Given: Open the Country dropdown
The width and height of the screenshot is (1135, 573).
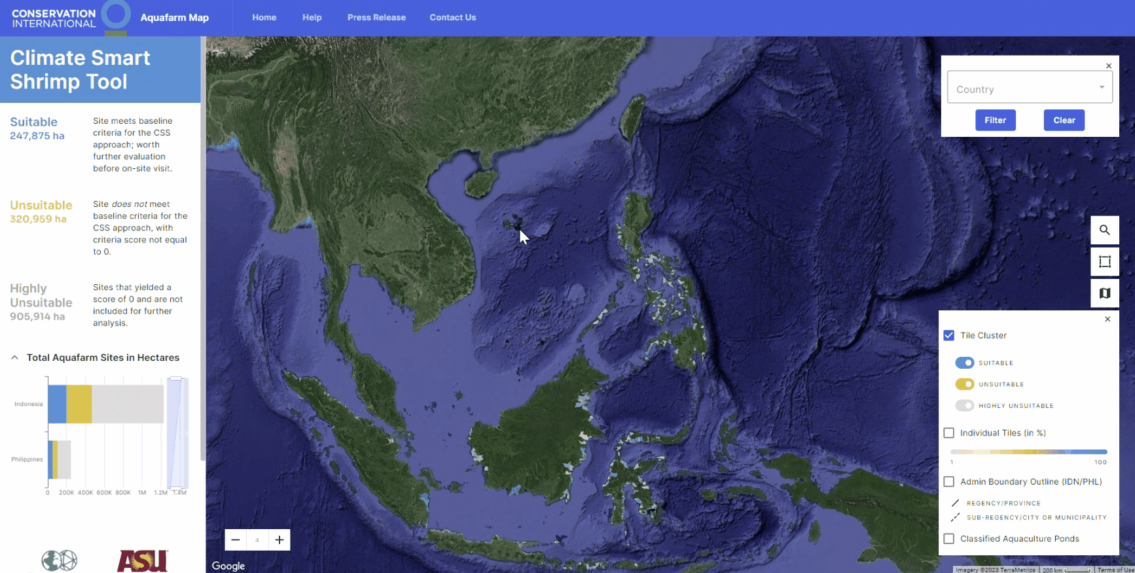Looking at the screenshot, I should point(1030,88).
